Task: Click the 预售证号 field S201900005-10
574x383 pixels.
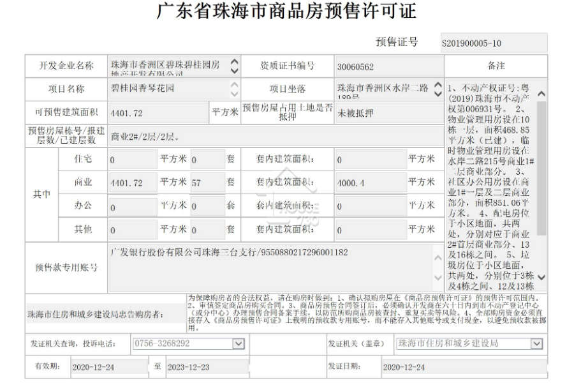Action: (494, 43)
